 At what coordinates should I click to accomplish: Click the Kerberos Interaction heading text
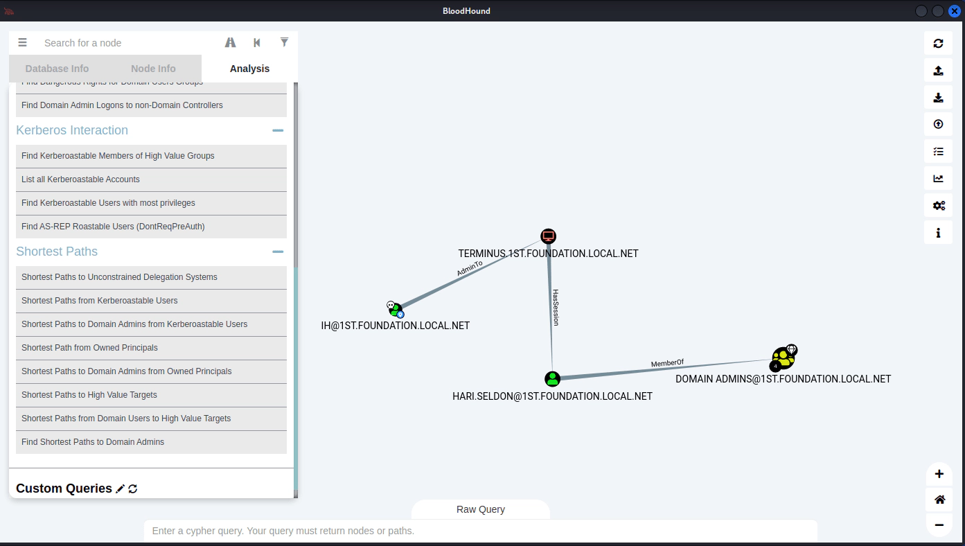pyautogui.click(x=72, y=130)
